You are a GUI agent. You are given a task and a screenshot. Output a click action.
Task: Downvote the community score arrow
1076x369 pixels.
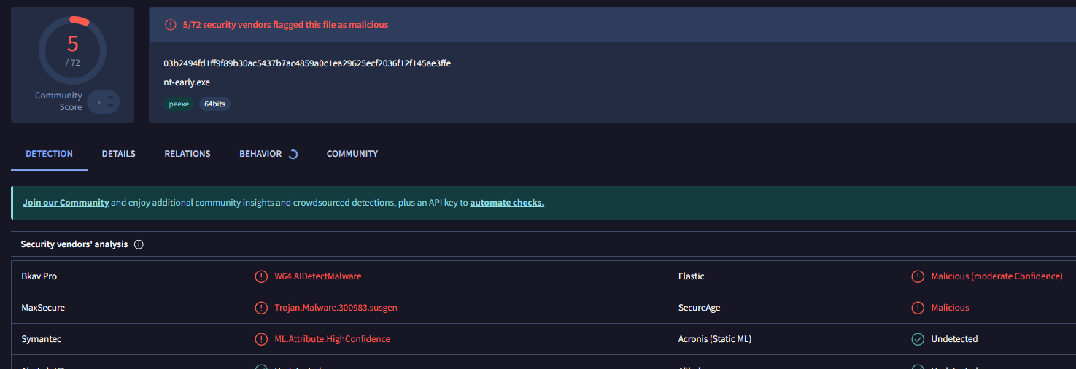click(110, 106)
